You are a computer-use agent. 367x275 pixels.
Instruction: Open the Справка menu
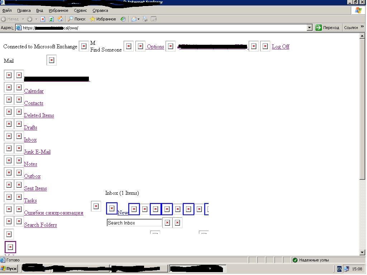(100, 10)
